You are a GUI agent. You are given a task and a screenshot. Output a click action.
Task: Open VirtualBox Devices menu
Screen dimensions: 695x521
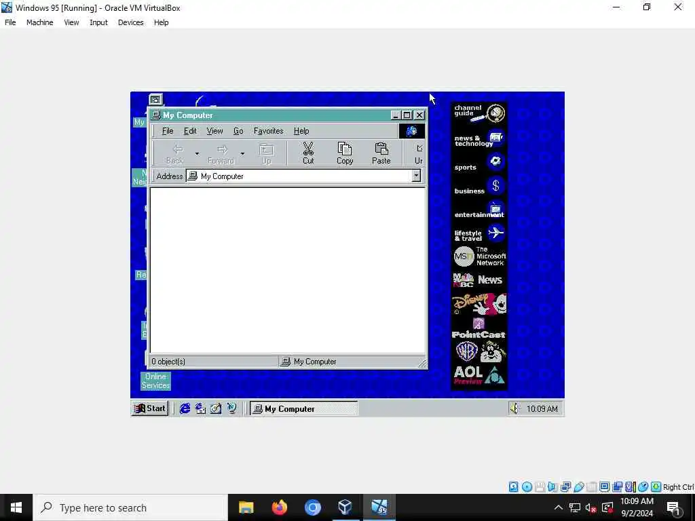click(x=130, y=22)
